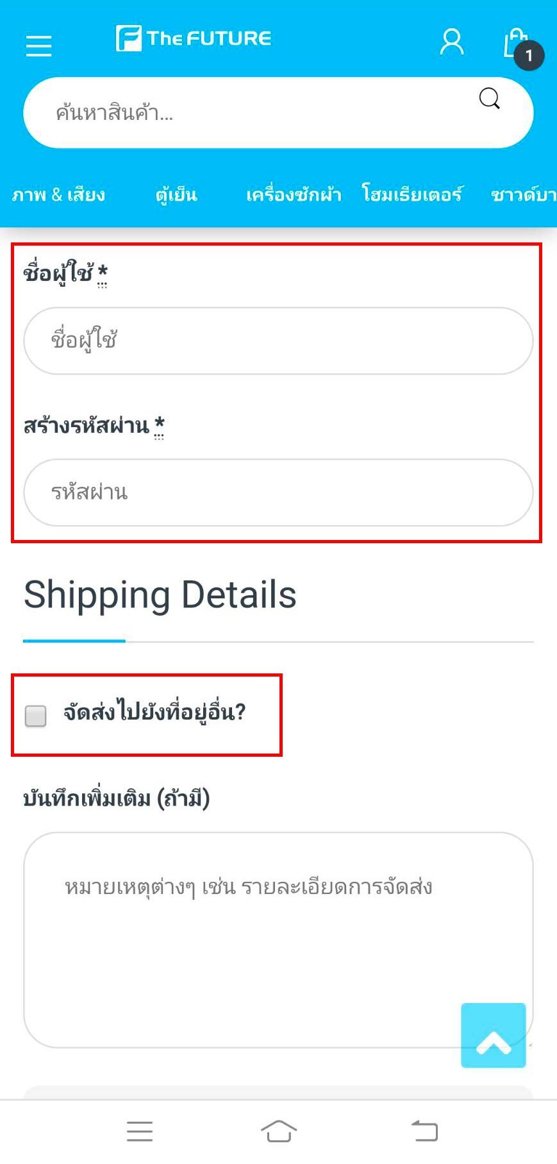
Task: Tap the Android recent apps icon
Action: coord(140,1131)
